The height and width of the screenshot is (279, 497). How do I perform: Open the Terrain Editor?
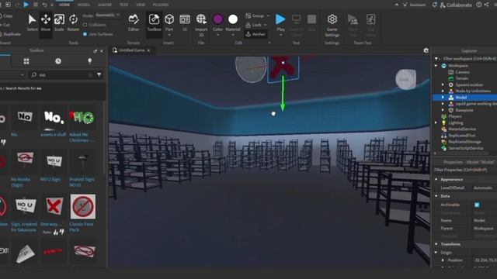coord(134,22)
